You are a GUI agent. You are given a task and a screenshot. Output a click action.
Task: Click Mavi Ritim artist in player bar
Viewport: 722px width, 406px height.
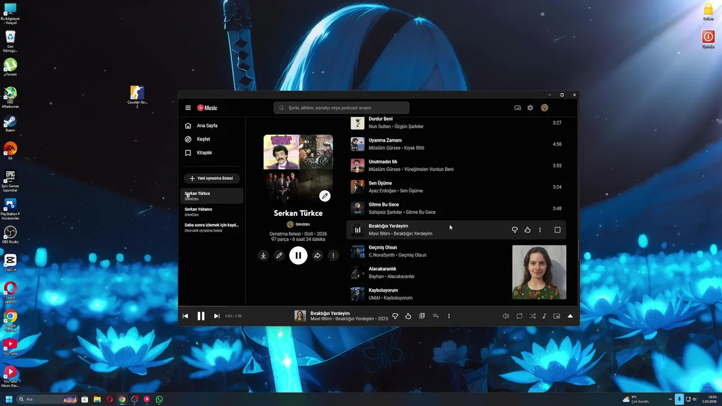321,319
